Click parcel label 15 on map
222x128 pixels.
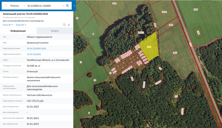pyautogui.click(x=77, y=18)
